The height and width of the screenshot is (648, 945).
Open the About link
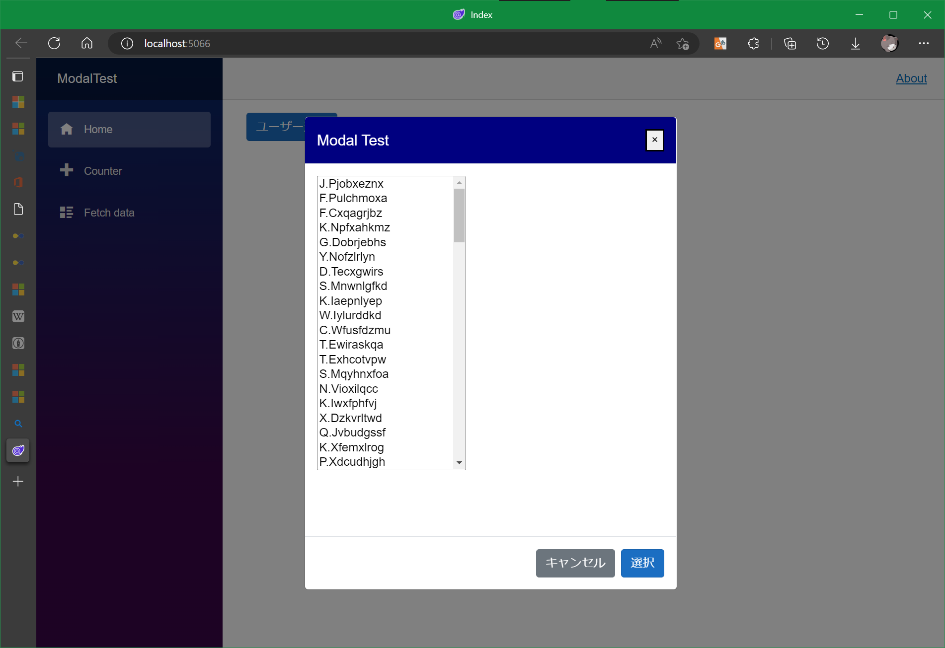coord(911,78)
